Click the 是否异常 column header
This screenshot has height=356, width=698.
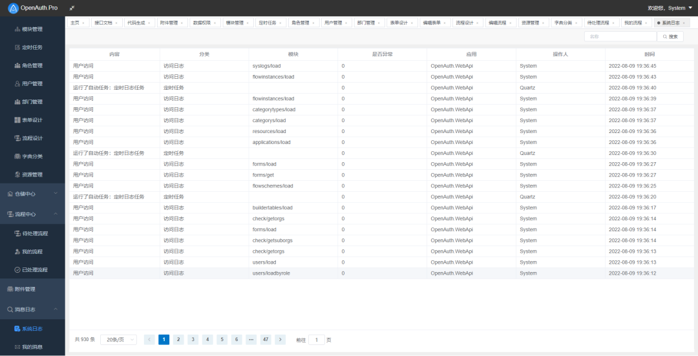[x=383, y=54]
